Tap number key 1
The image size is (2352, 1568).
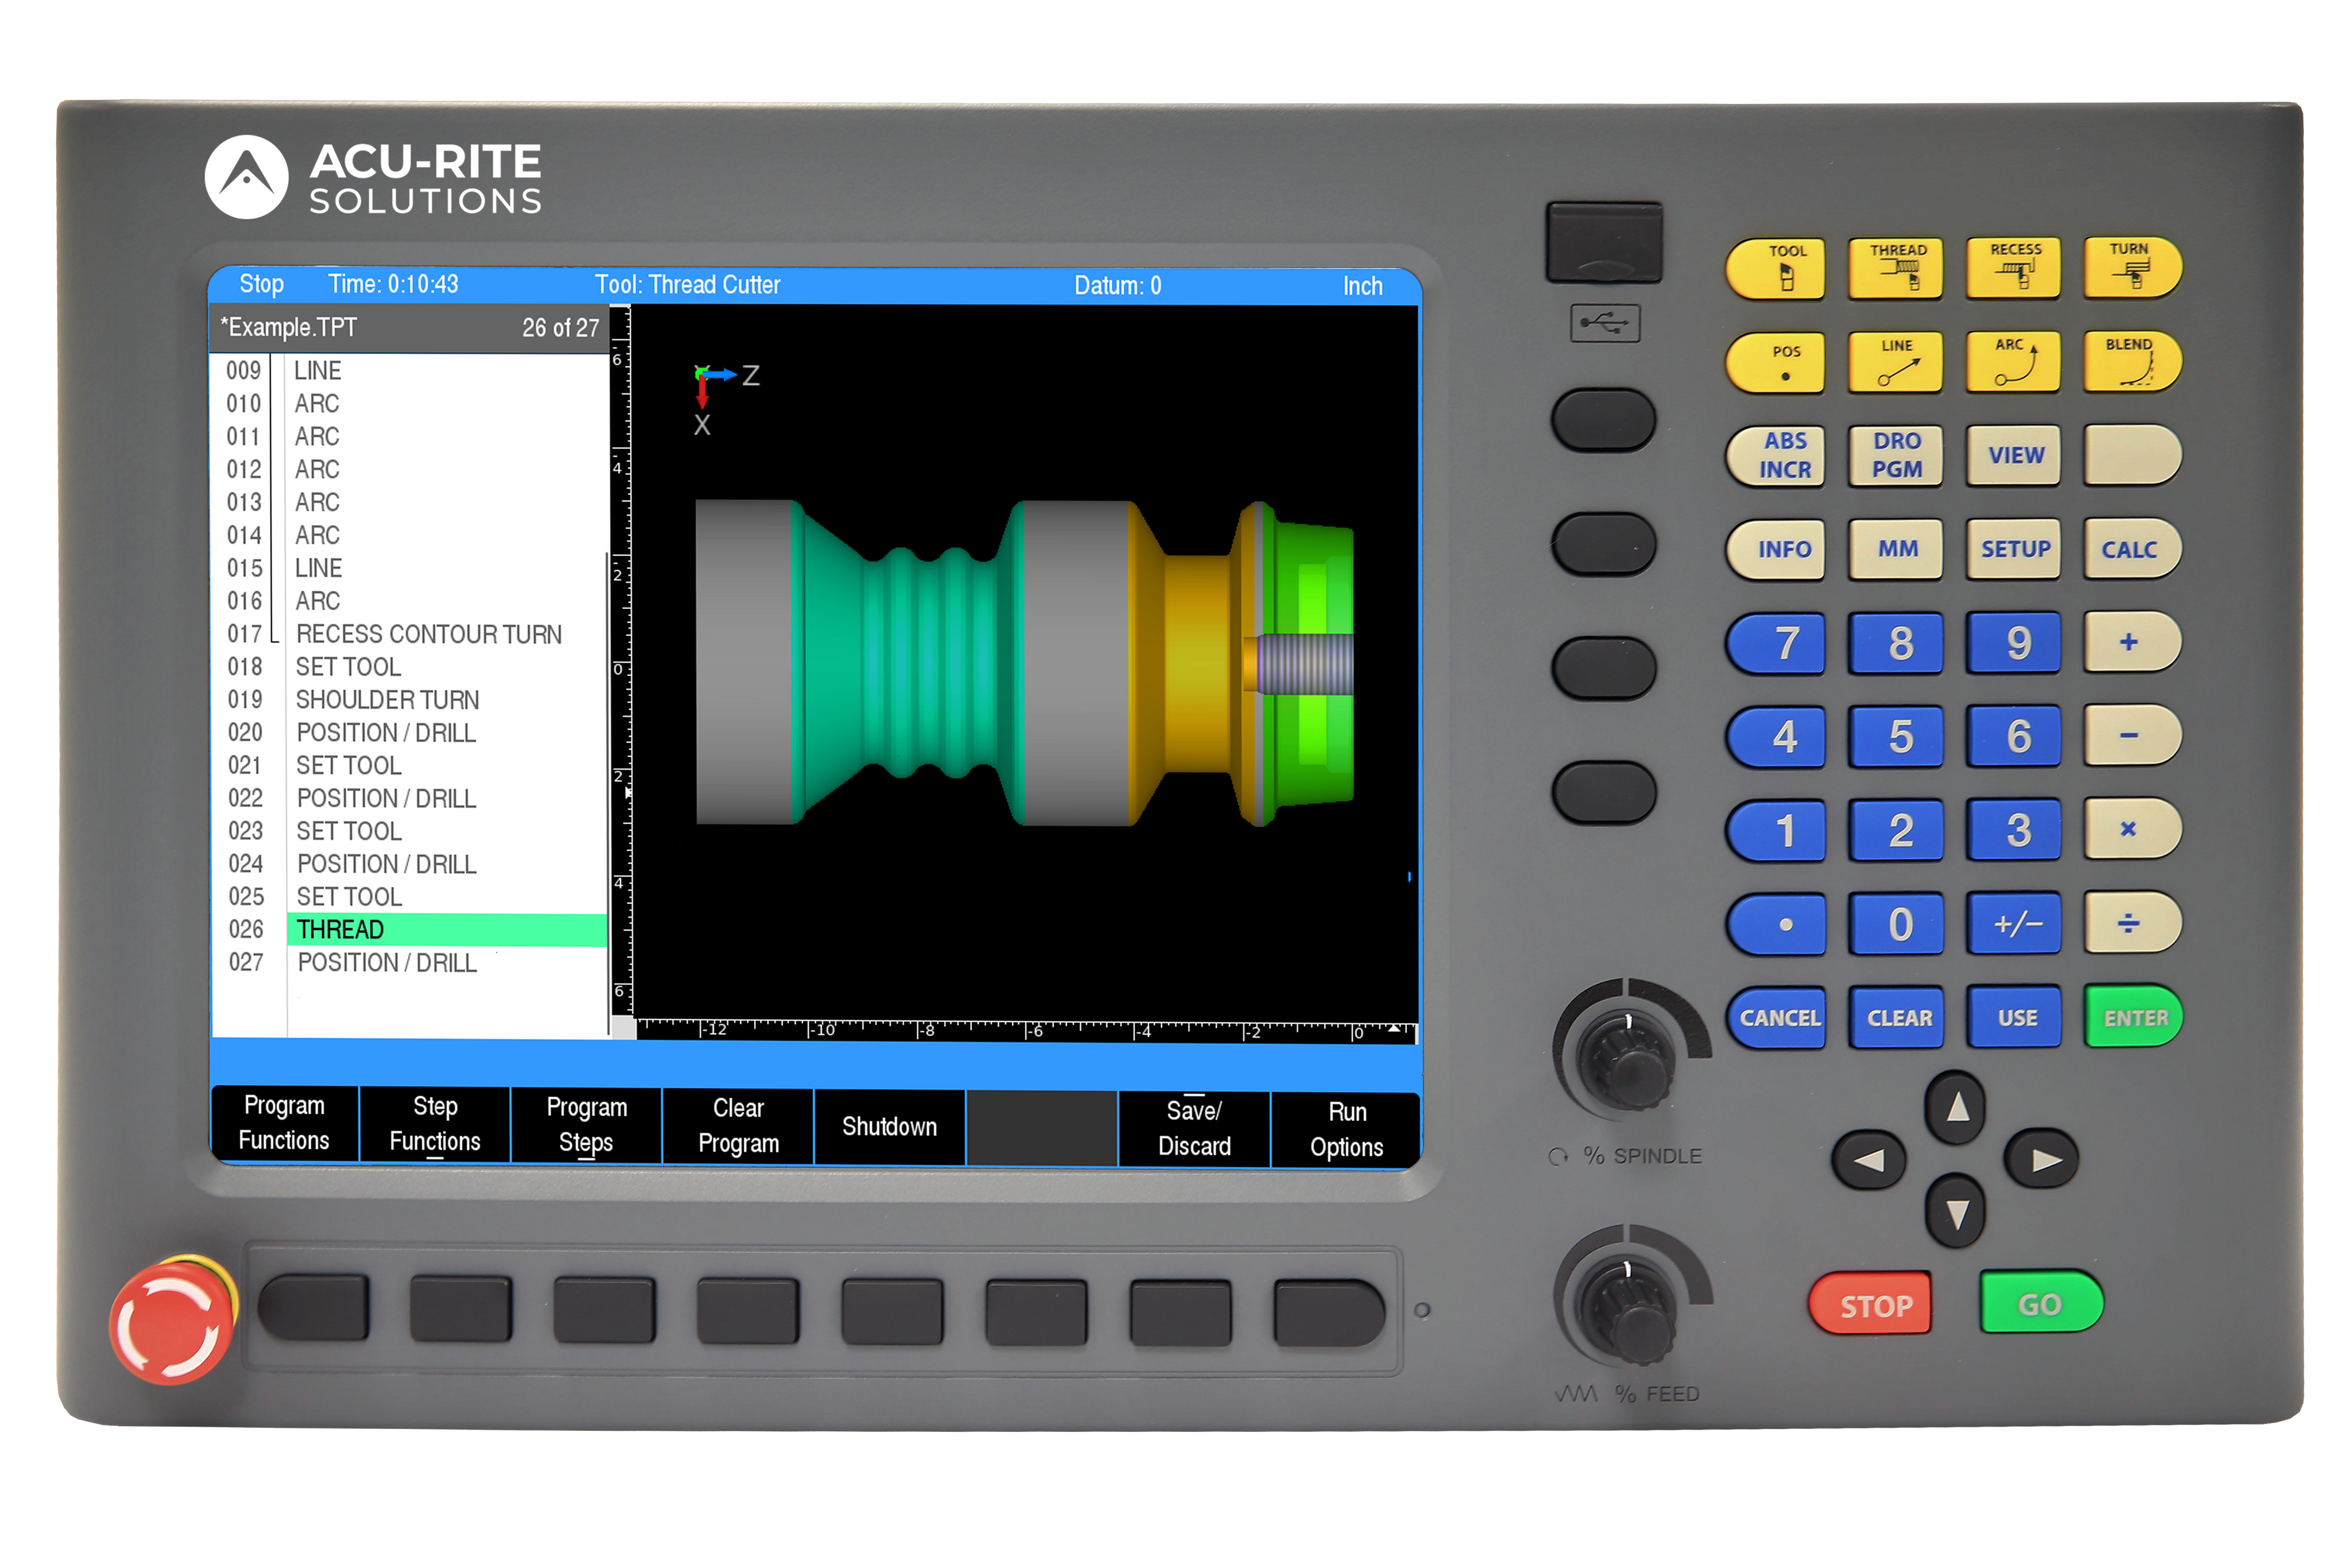1777,830
